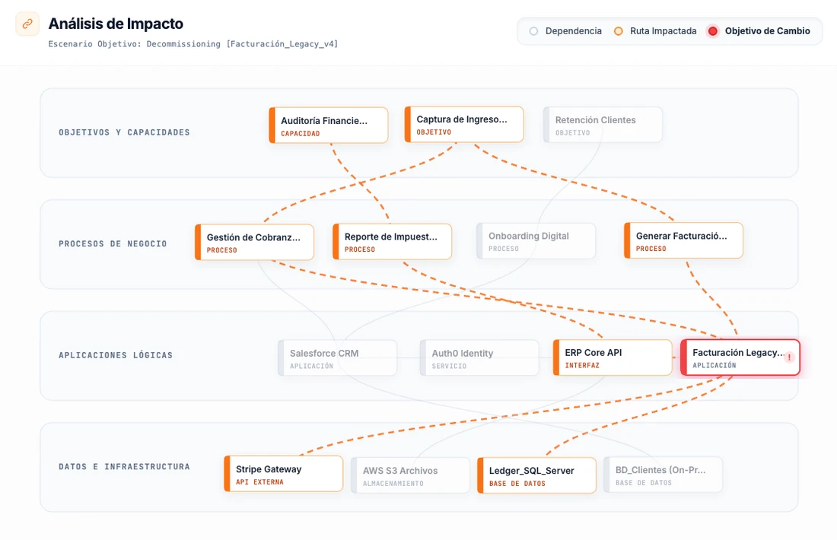
Task: Select the Salesforce CRM aplicación node
Action: (338, 357)
